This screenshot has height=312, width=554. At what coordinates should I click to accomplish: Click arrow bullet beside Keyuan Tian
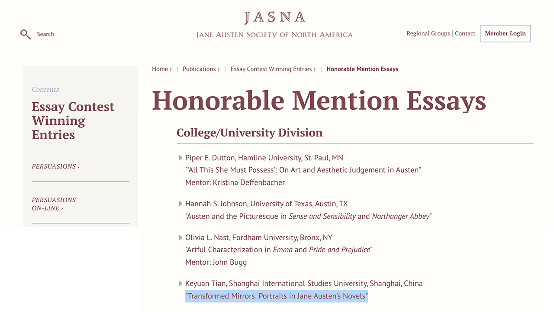coord(180,283)
